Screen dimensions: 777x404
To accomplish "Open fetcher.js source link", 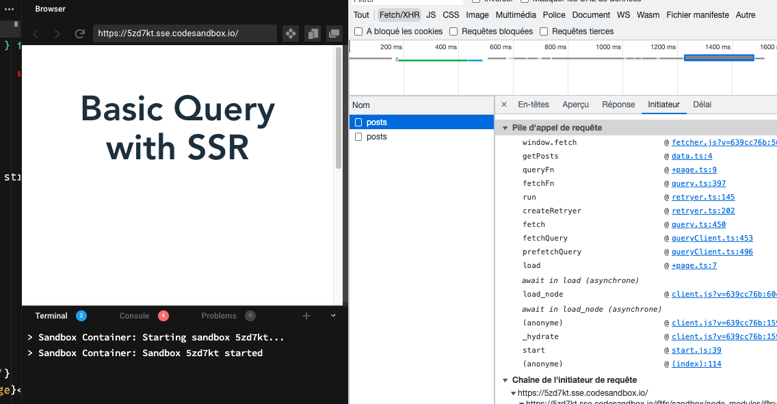I will (x=724, y=142).
